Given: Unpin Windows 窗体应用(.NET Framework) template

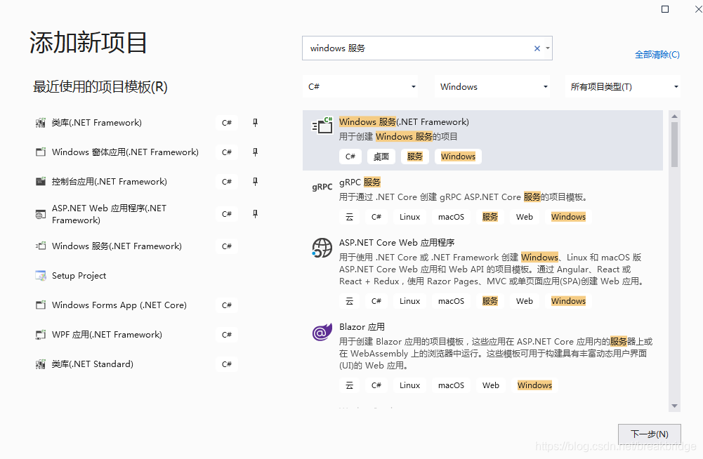Looking at the screenshot, I should coord(255,152).
